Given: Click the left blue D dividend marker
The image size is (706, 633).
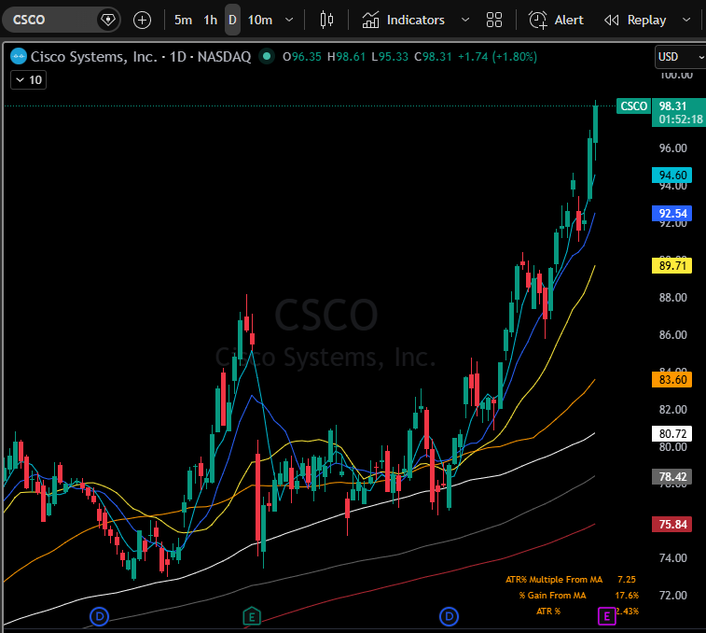Looking at the screenshot, I should tap(99, 616).
